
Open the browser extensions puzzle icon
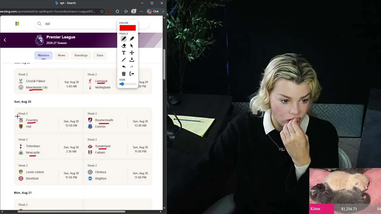tap(117, 11)
